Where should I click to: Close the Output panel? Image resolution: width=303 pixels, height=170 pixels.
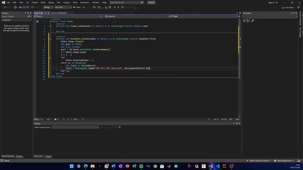(239, 124)
